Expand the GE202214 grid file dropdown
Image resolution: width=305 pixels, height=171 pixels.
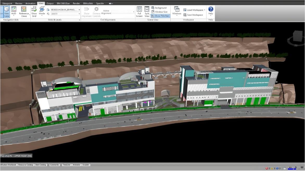(79, 10)
